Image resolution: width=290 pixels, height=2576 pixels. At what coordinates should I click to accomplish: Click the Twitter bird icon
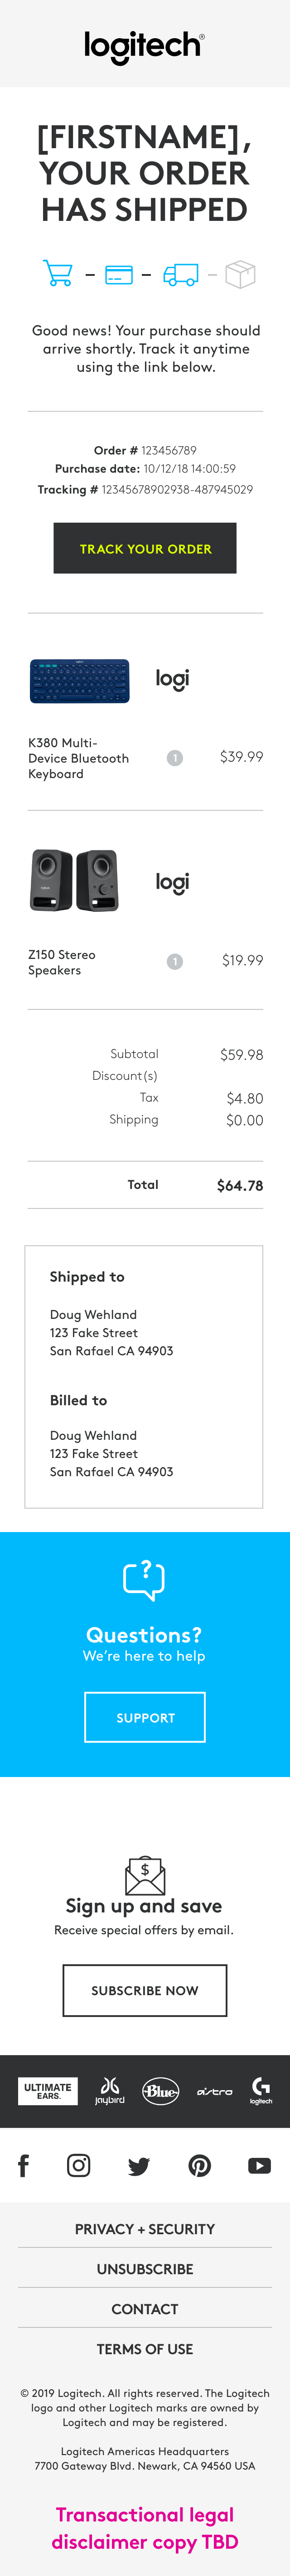point(139,2166)
